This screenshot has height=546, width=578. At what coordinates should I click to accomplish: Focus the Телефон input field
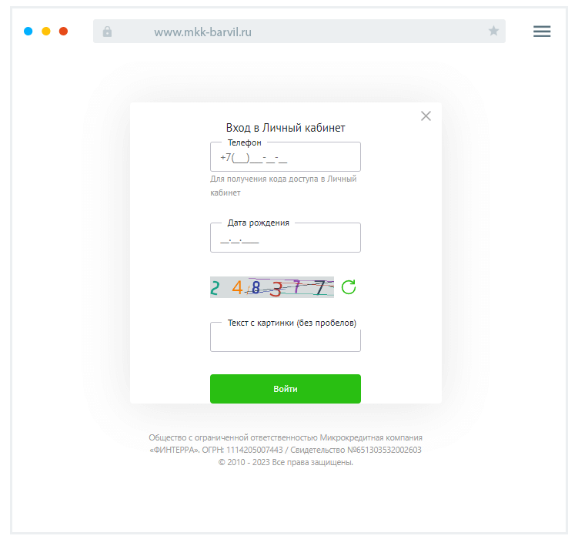click(285, 159)
